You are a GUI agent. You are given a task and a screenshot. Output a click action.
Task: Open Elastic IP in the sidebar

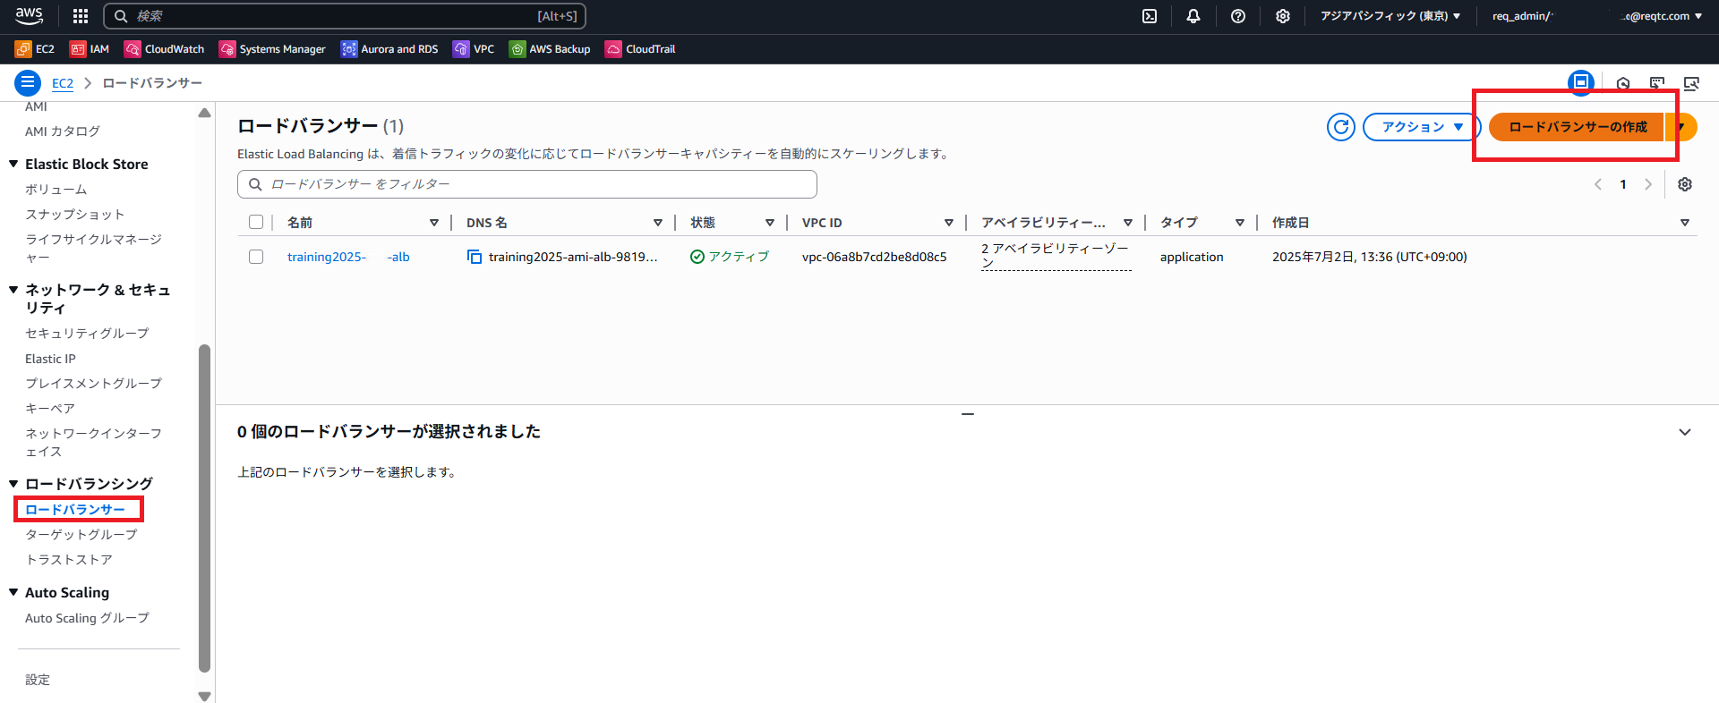[x=50, y=359]
